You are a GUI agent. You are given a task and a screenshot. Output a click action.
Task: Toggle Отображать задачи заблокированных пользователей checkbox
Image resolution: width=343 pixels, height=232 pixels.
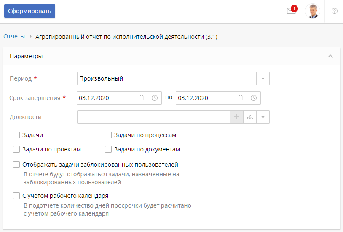click(16, 165)
